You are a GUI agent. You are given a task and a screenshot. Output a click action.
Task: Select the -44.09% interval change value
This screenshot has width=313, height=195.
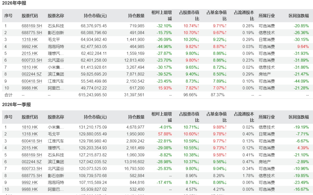tap(301, 81)
